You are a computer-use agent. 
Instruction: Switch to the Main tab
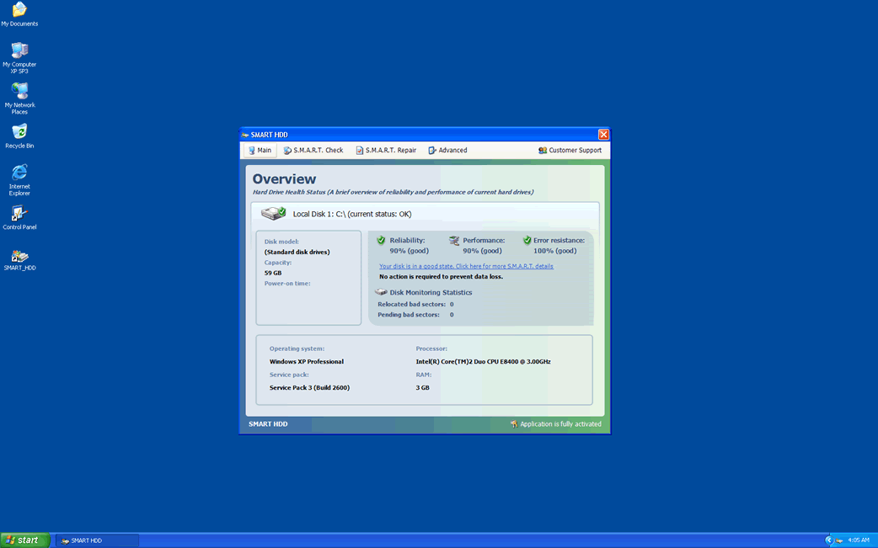[260, 151]
